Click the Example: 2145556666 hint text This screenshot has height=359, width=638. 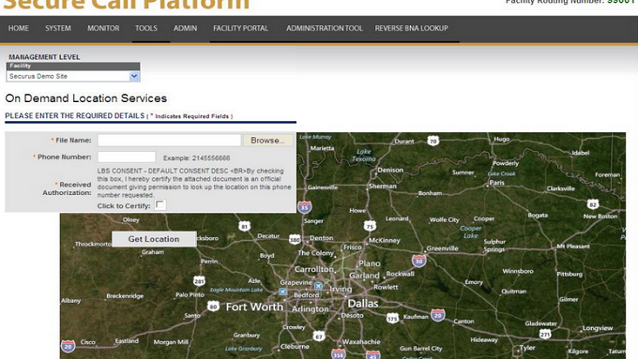coord(196,158)
